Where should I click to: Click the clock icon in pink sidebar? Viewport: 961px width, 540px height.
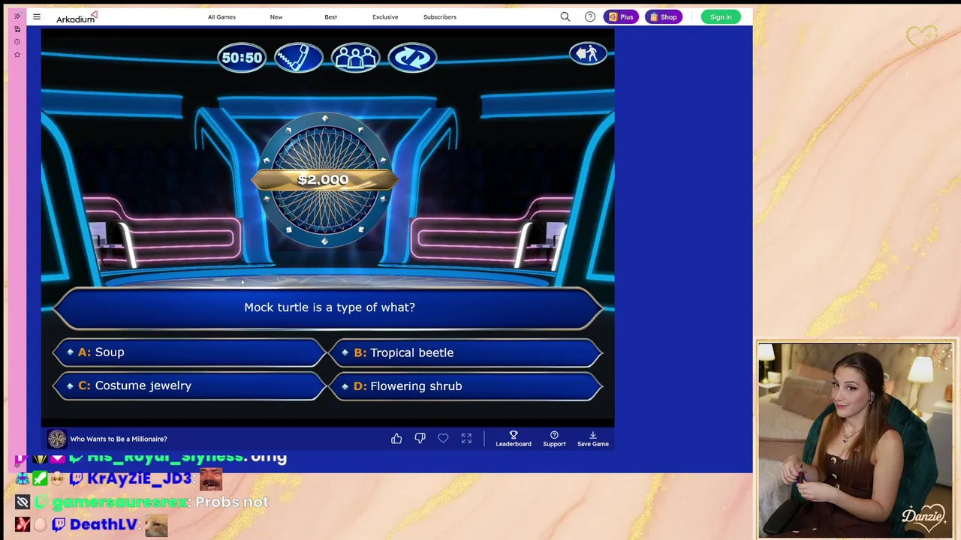tap(17, 42)
